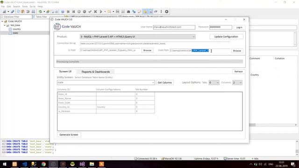Open Entity Screen table dropdown showing state
Image resolution: width=299 pixels, height=168 pixels.
(x=106, y=83)
